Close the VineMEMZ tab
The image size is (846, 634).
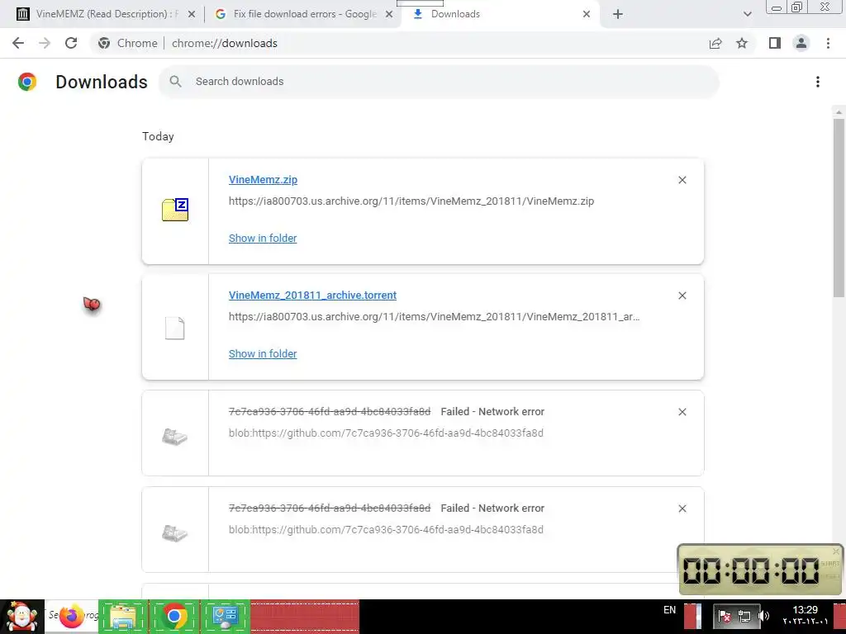[x=191, y=15]
